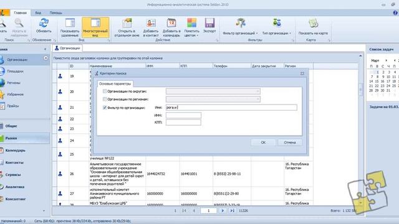Click the КПП input field in dialog
Viewport: 399px width, 224px height.
(183, 123)
